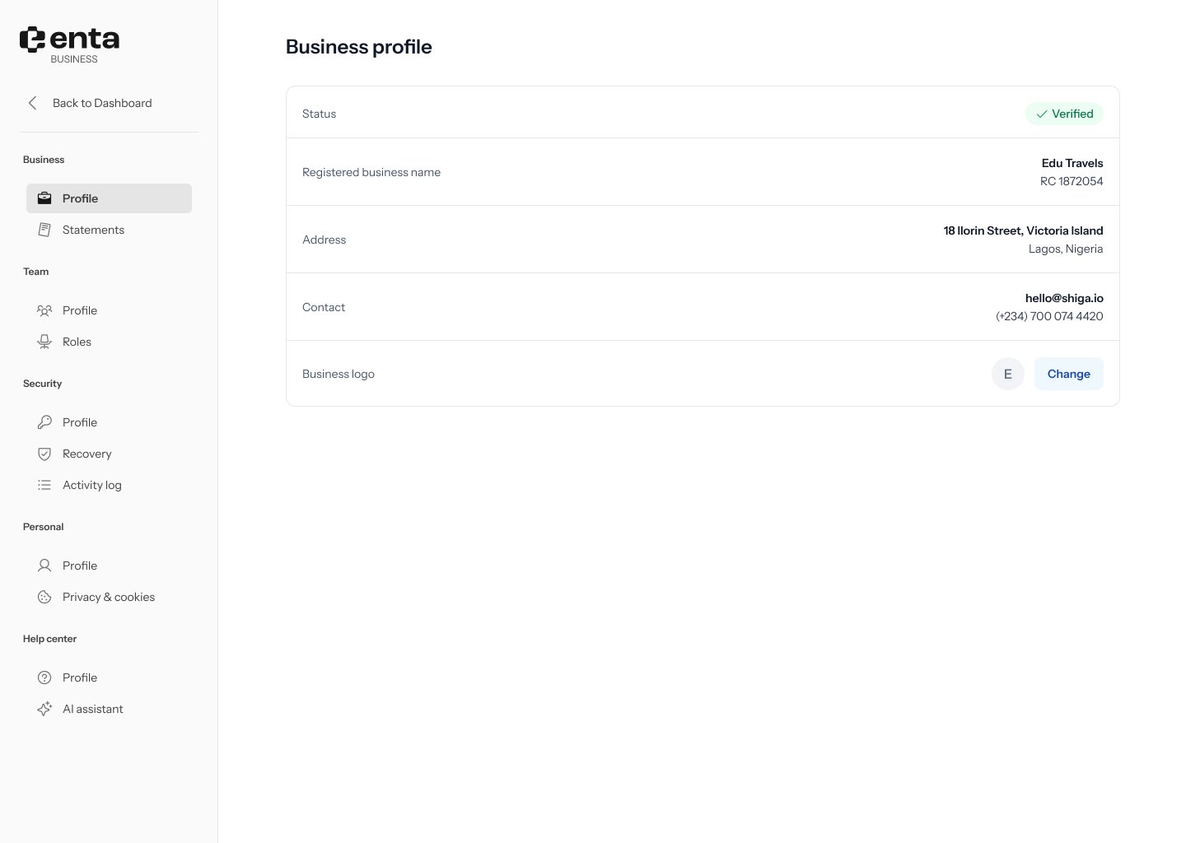Image resolution: width=1186 pixels, height=843 pixels.
Task: Click the Roles chair icon
Action: [x=44, y=342]
